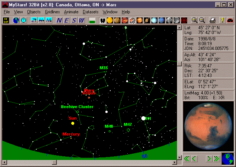Click the vertical scrollbar thumb
Screen dimensions: 236x167
[179, 64]
